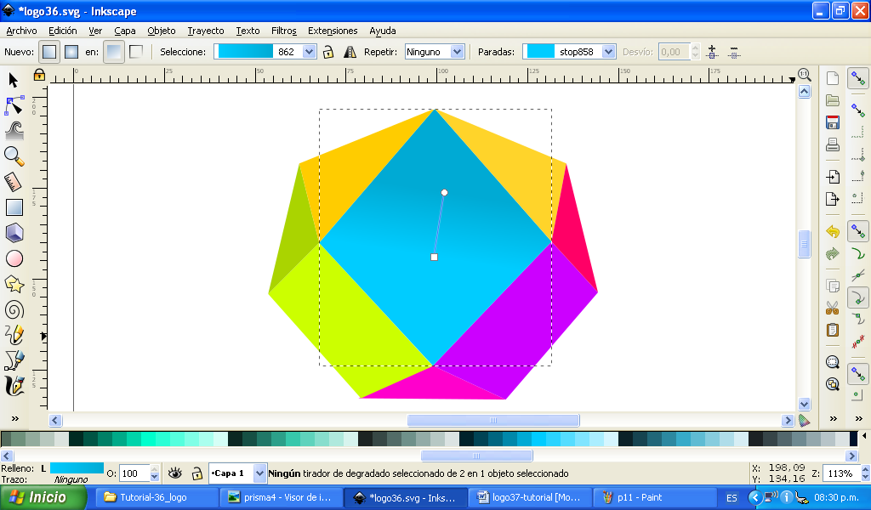Toggle the ruler guide lock icon
The width and height of the screenshot is (871, 510).
coord(39,74)
